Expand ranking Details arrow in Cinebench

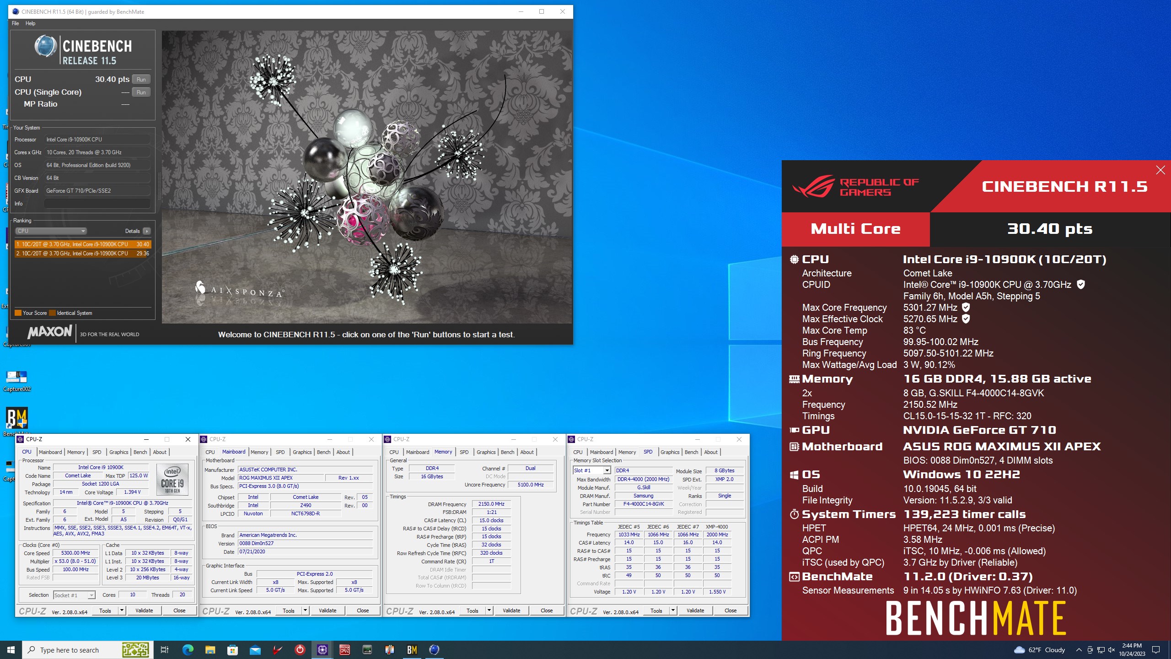146,231
